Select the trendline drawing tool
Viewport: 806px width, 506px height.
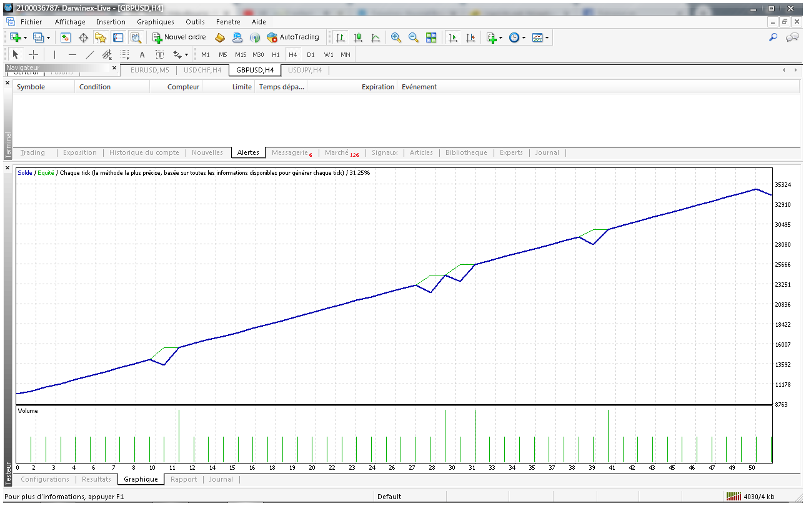(90, 54)
